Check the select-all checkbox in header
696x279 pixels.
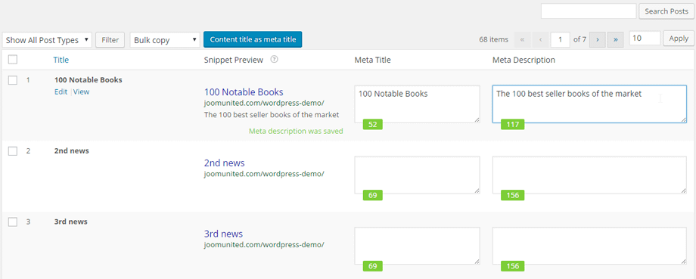[13, 60]
